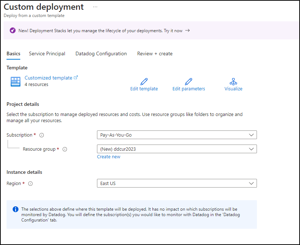Image resolution: width=300 pixels, height=245 pixels.
Task: Click the Edit parameters label
Action: point(189,89)
